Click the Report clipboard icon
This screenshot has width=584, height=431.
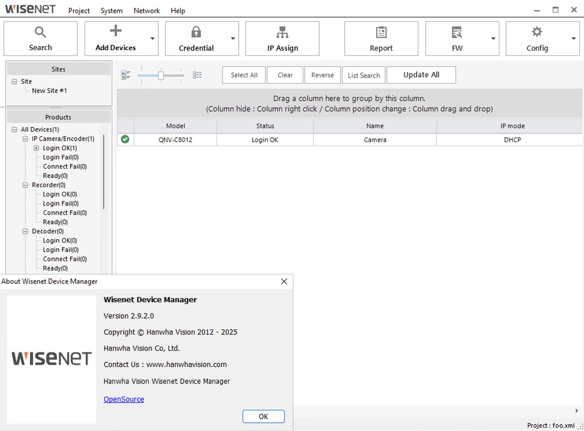coord(381,32)
